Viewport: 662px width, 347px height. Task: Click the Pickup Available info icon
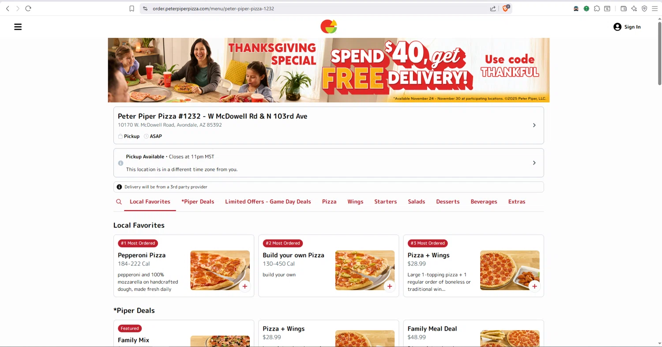120,163
